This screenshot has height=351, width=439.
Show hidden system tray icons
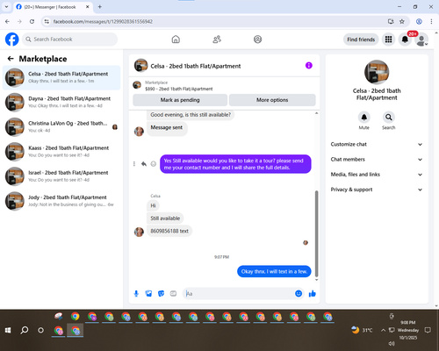tap(383, 330)
